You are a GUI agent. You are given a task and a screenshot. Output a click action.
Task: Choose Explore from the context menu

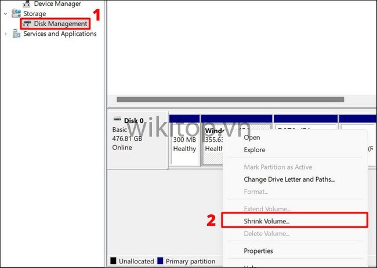pyautogui.click(x=255, y=150)
